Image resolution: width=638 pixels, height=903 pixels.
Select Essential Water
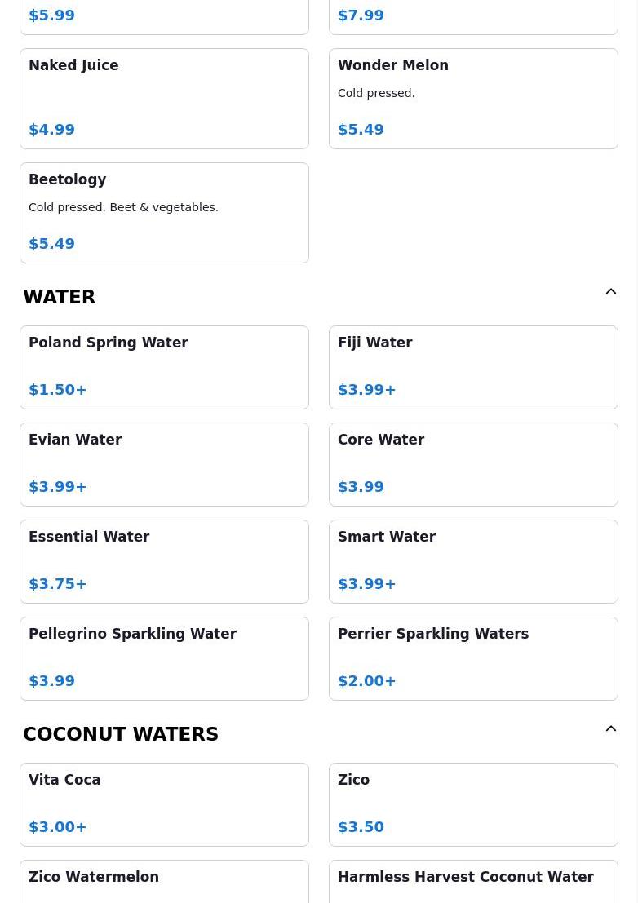coord(164,561)
